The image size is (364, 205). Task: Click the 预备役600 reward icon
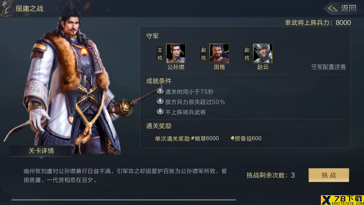click(232, 138)
